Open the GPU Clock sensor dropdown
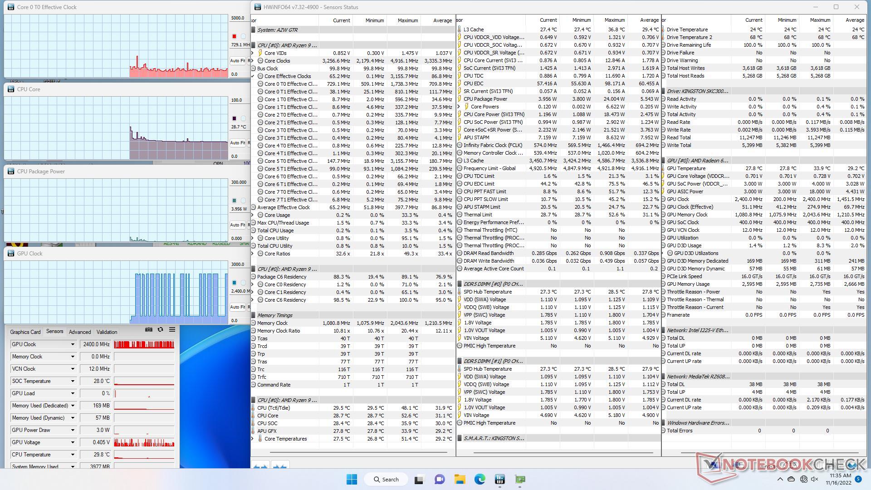 click(72, 344)
